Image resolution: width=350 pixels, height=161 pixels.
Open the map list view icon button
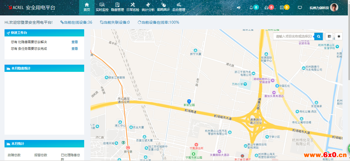click(x=329, y=36)
